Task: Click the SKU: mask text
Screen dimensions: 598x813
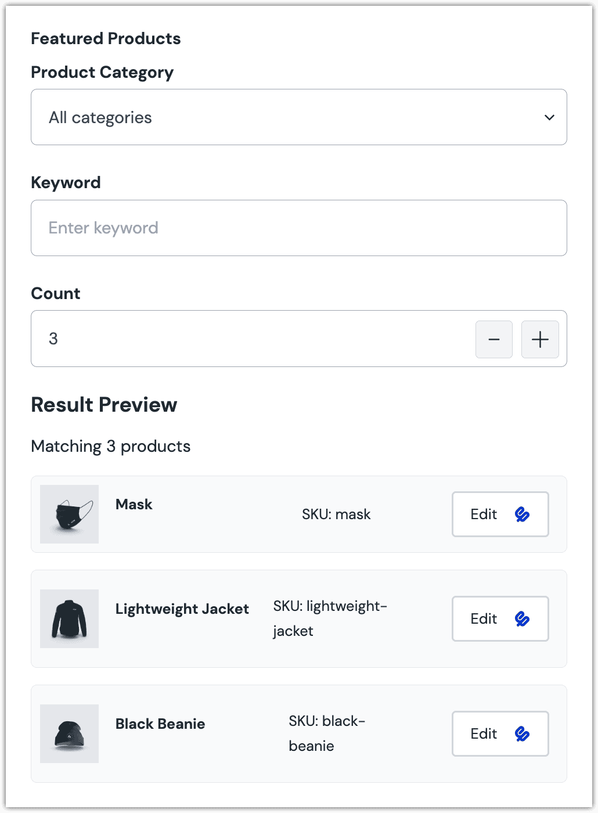Action: pyautogui.click(x=336, y=515)
